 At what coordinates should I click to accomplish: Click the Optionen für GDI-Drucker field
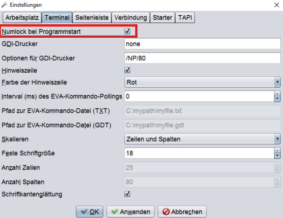202,58
